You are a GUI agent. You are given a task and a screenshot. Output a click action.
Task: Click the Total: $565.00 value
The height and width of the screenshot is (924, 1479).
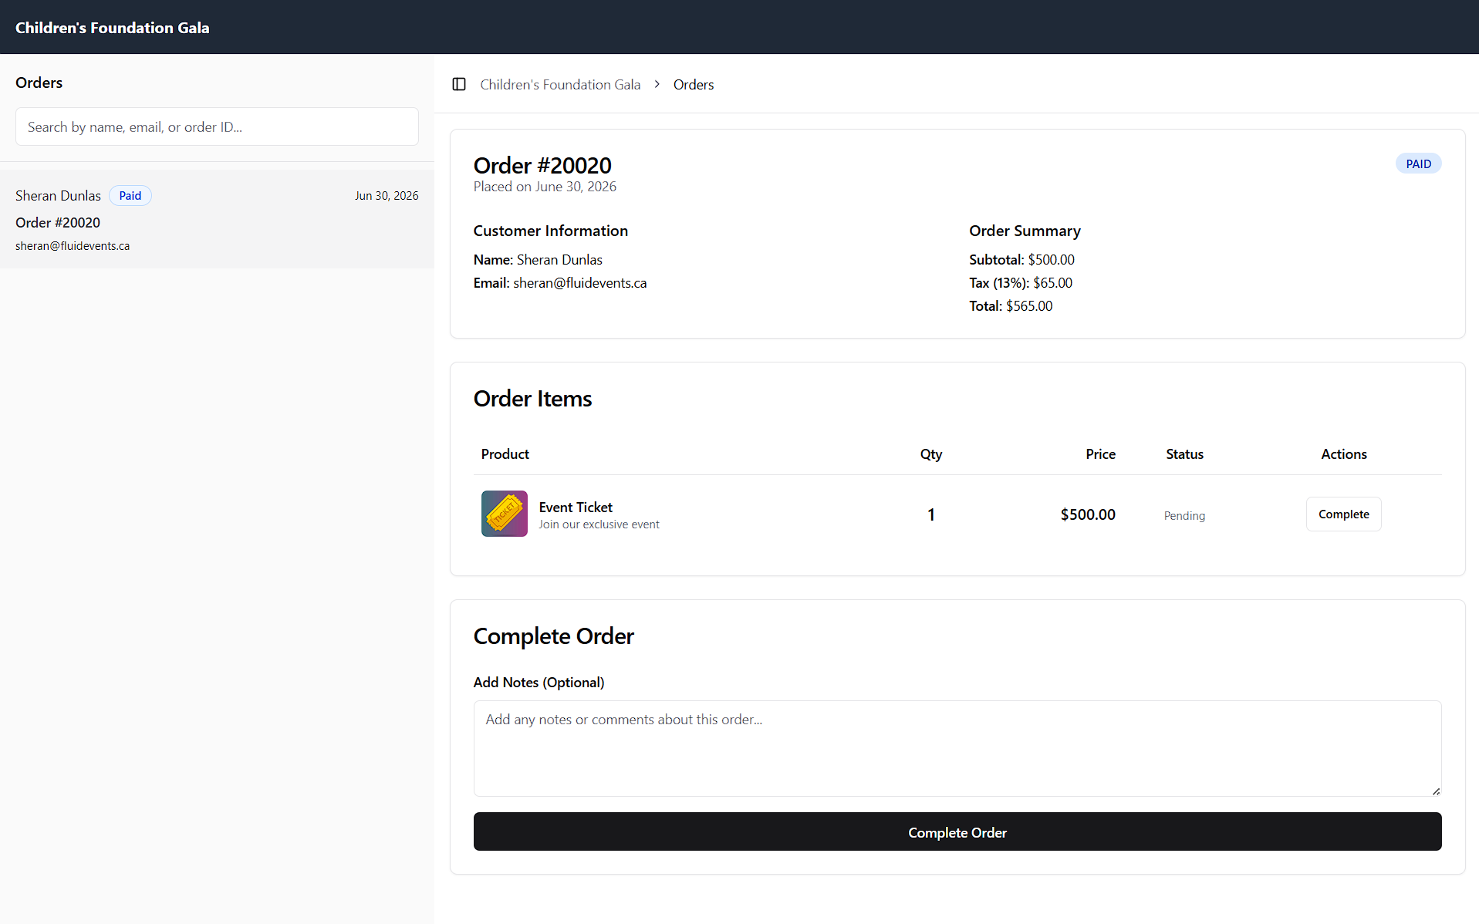[x=1011, y=306]
